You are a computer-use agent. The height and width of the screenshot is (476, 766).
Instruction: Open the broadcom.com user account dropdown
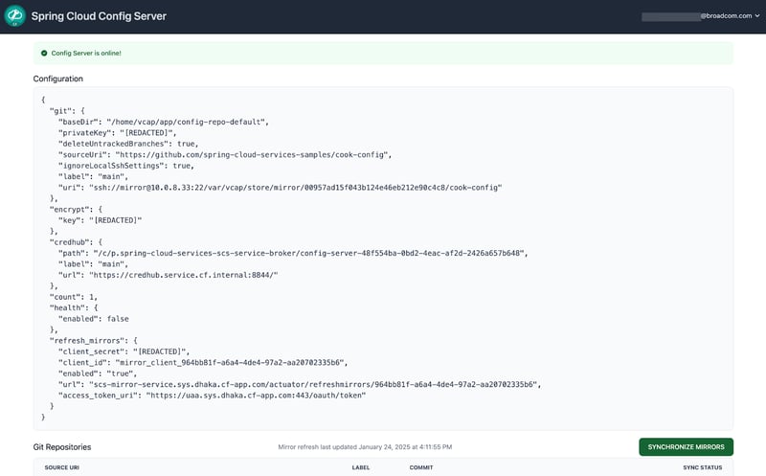click(x=702, y=16)
